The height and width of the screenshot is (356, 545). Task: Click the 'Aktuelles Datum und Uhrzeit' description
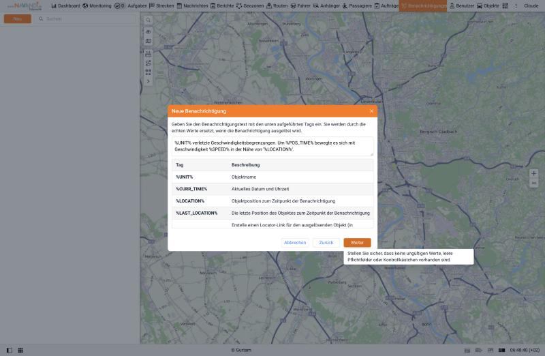click(x=260, y=189)
